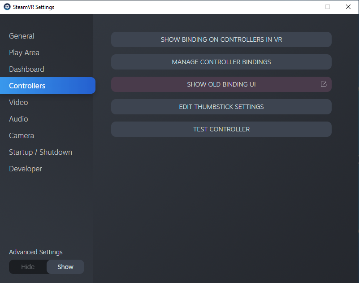
Task: Set Advanced Settings to Show
Action: [65, 267]
